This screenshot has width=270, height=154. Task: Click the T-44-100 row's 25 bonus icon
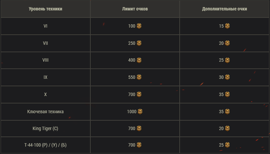coord(227,146)
